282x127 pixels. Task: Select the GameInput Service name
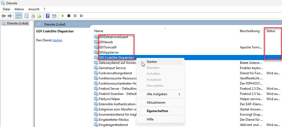(112, 68)
